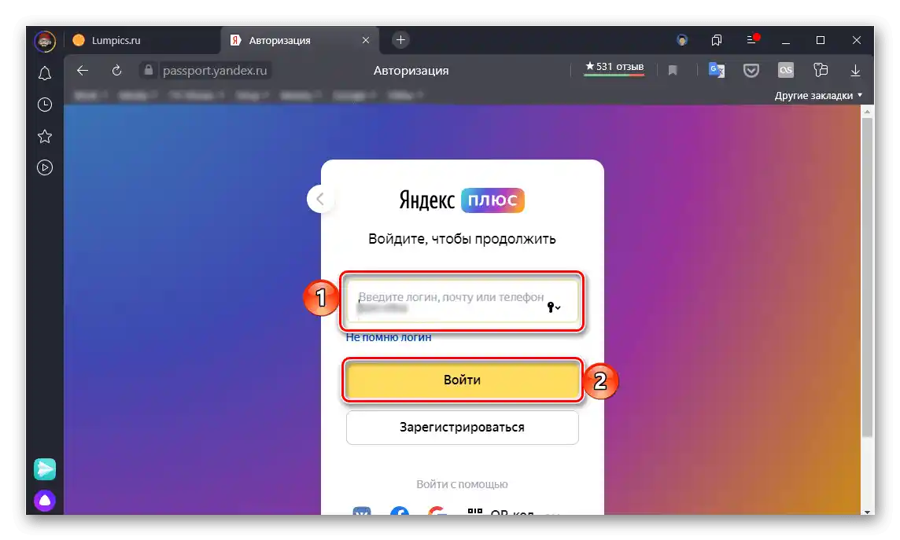900x540 pixels.
Task: Expand the saved passwords key dropdown
Action: click(x=554, y=307)
